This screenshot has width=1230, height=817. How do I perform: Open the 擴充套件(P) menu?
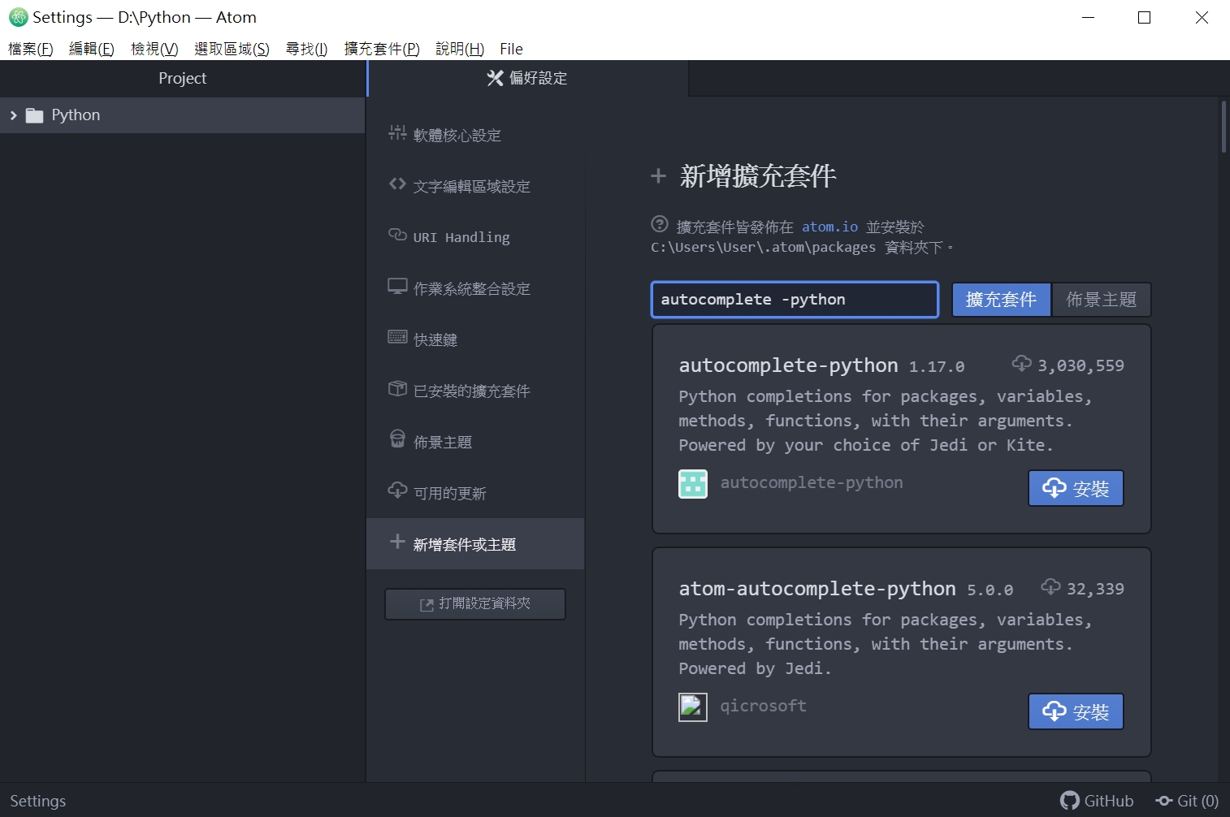pos(380,48)
